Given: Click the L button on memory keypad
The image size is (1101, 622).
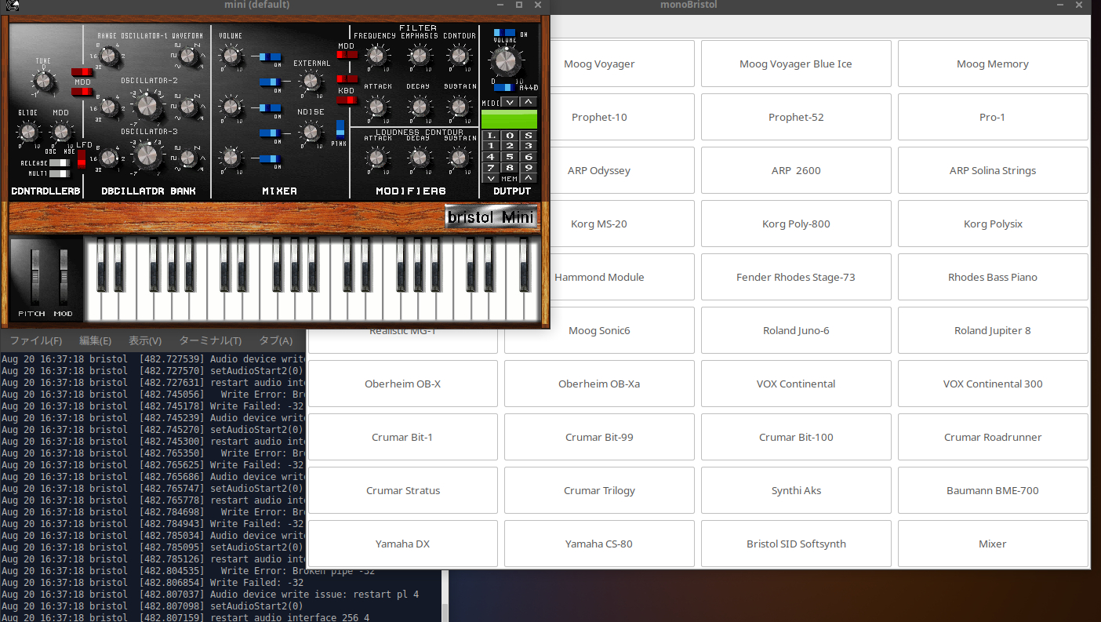Looking at the screenshot, I should tap(491, 135).
